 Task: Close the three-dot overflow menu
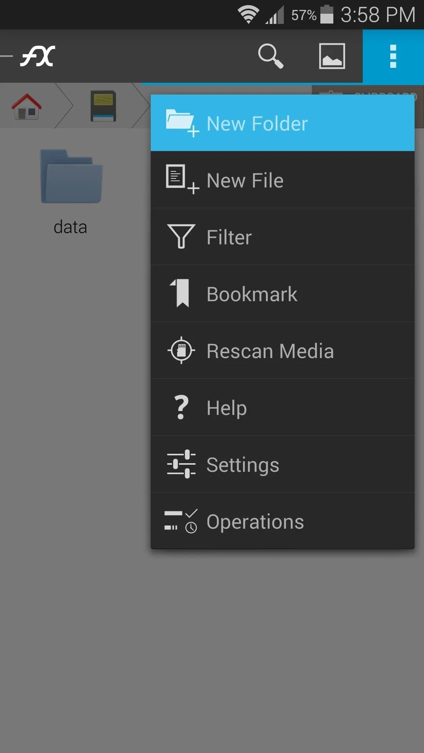393,56
